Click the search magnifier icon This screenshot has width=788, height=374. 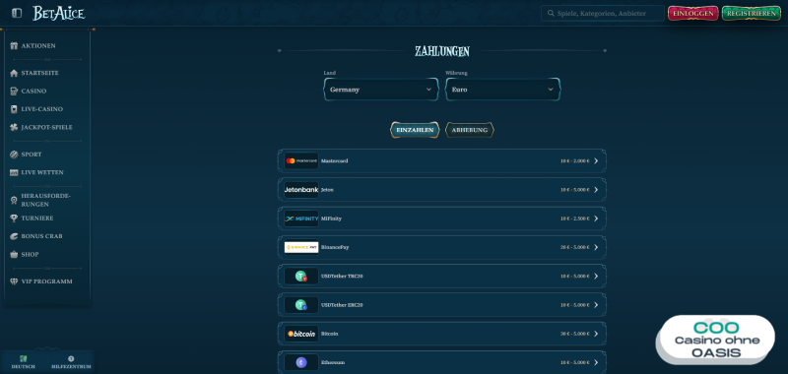coord(551,14)
